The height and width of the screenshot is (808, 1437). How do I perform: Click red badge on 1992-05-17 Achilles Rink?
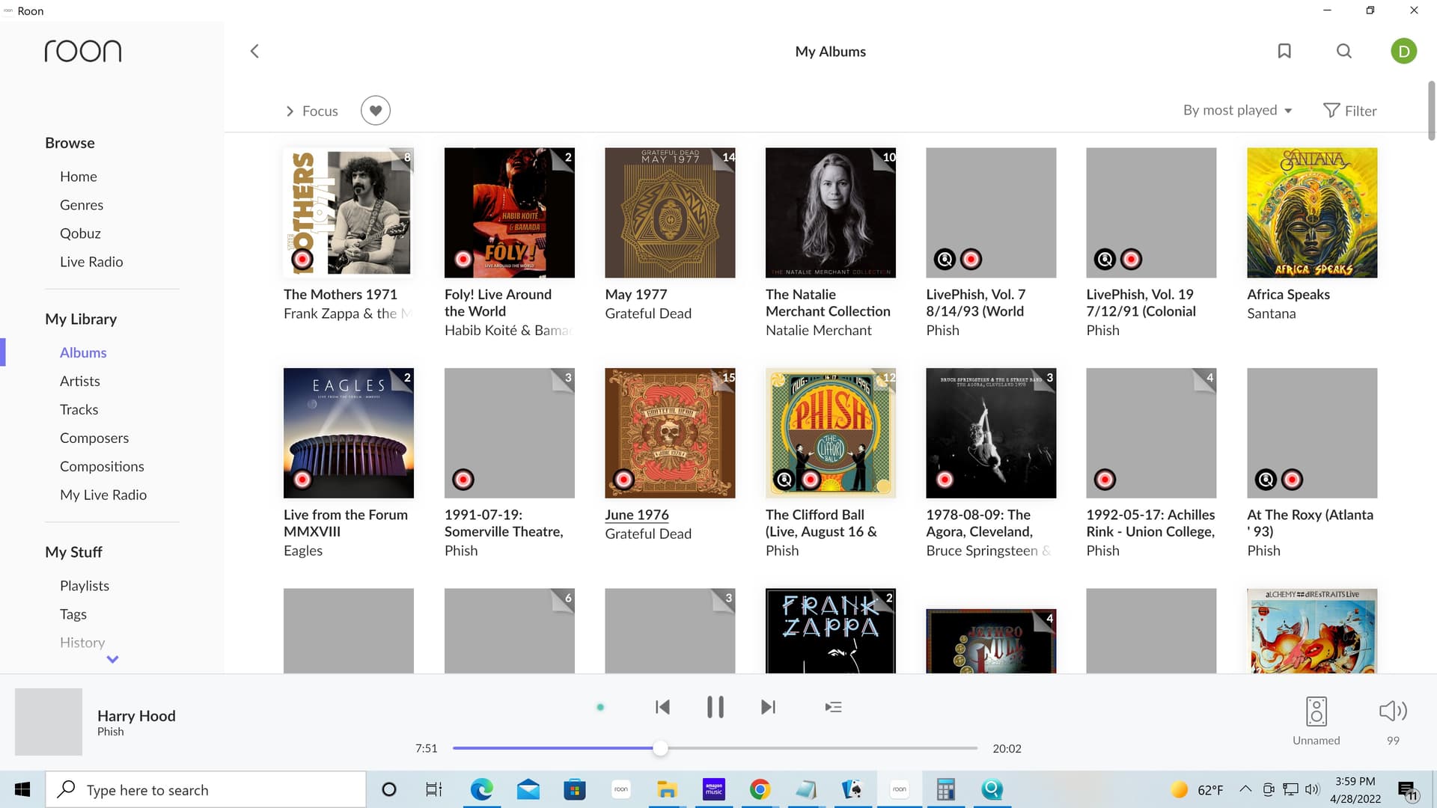click(1105, 480)
